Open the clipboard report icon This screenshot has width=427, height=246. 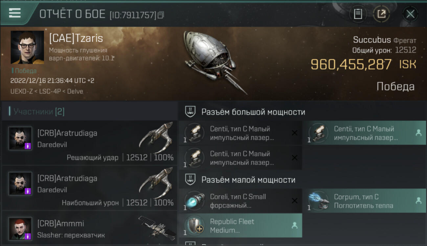[x=358, y=14]
